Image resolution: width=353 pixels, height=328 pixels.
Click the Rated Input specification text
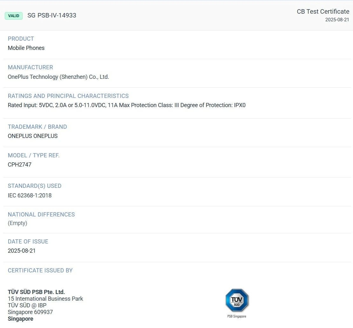point(126,105)
